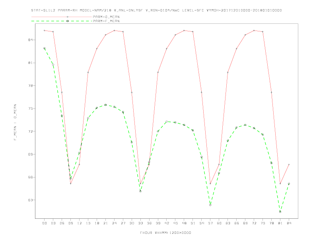Click the STAT=SL1L2 title text

click(x=43, y=10)
